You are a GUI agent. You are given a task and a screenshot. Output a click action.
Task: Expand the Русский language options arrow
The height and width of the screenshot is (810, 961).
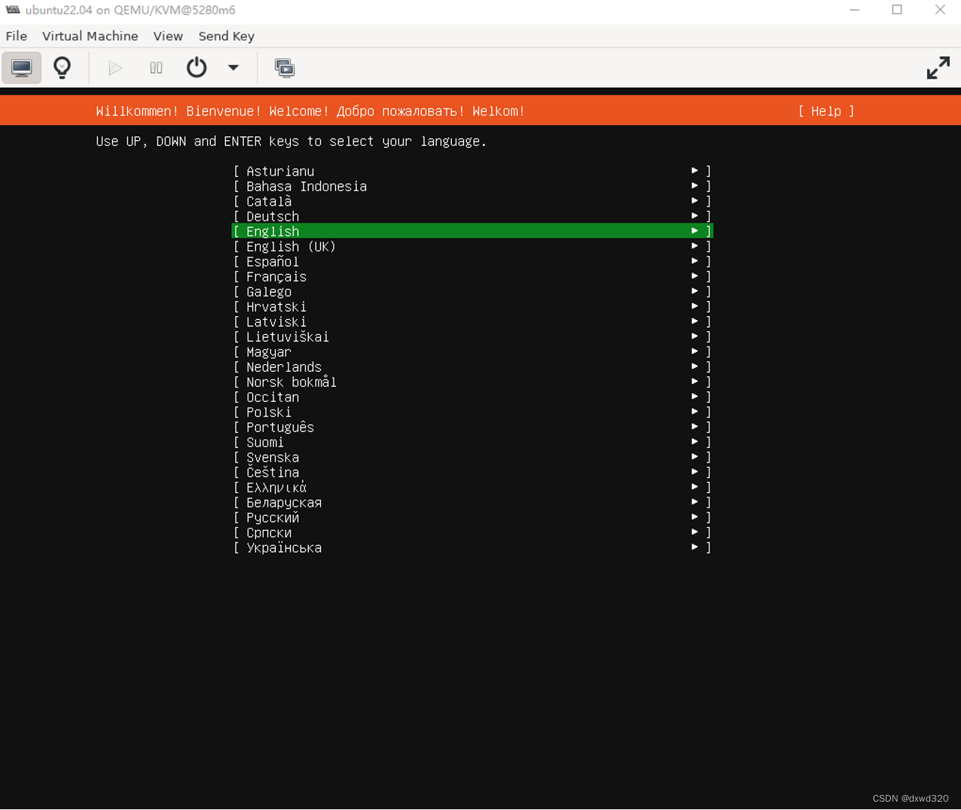coord(694,517)
